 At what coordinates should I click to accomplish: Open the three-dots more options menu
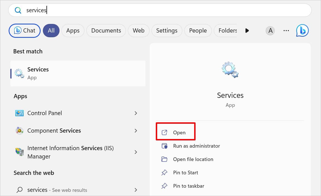point(286,31)
